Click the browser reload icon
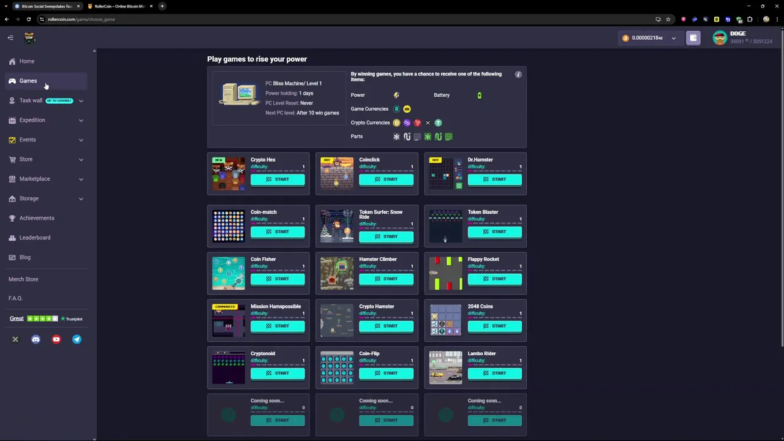This screenshot has width=784, height=441. click(x=28, y=19)
